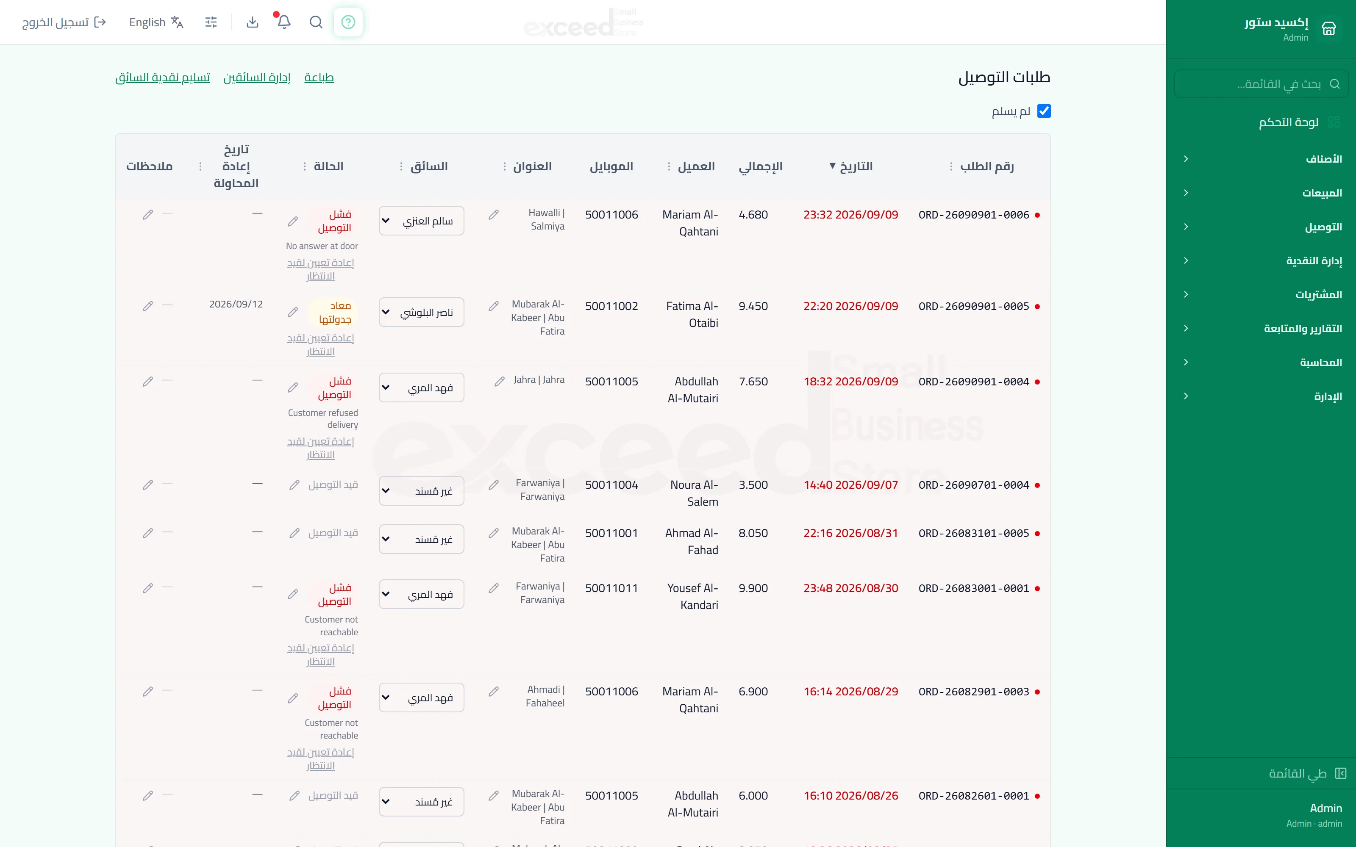Edit notes pencil for Yousef Al-Kandari order
The image size is (1356, 847).
(x=148, y=588)
